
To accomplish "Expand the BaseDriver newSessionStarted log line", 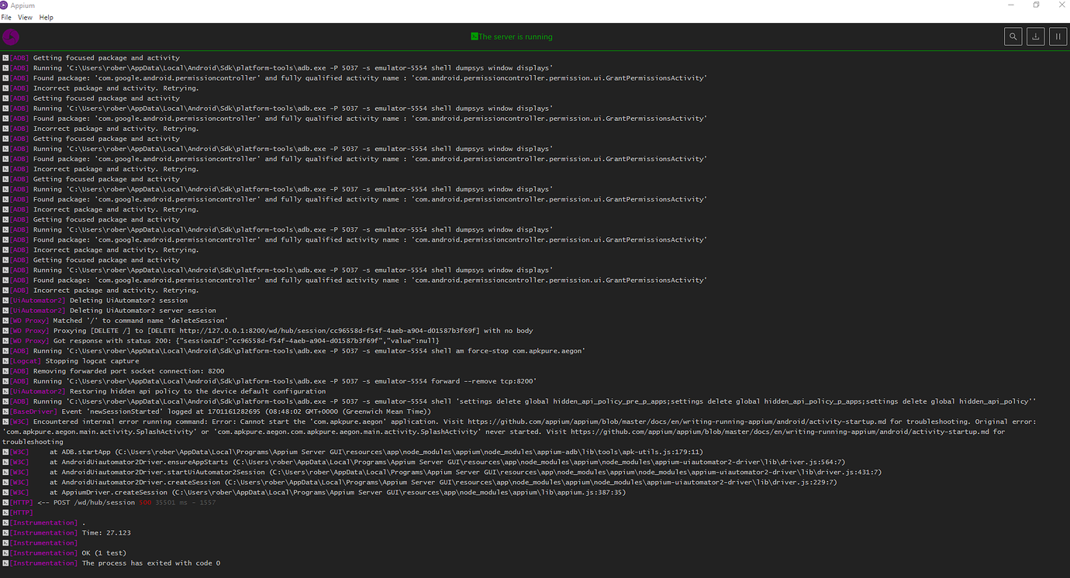I will pos(4,411).
